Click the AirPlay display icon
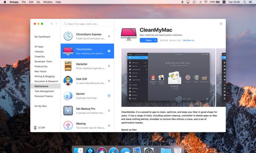The image size is (256, 153). click(188, 2)
